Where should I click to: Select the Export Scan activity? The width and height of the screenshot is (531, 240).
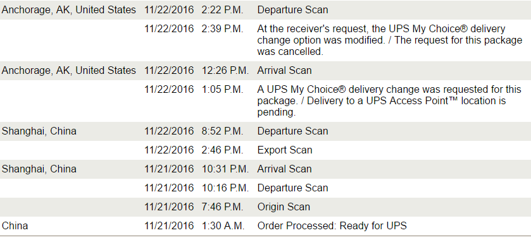tap(285, 150)
